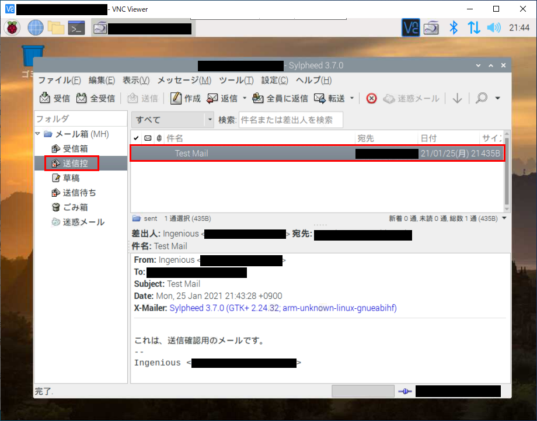
Task: Open the ツール(T) menu
Action: click(236, 81)
